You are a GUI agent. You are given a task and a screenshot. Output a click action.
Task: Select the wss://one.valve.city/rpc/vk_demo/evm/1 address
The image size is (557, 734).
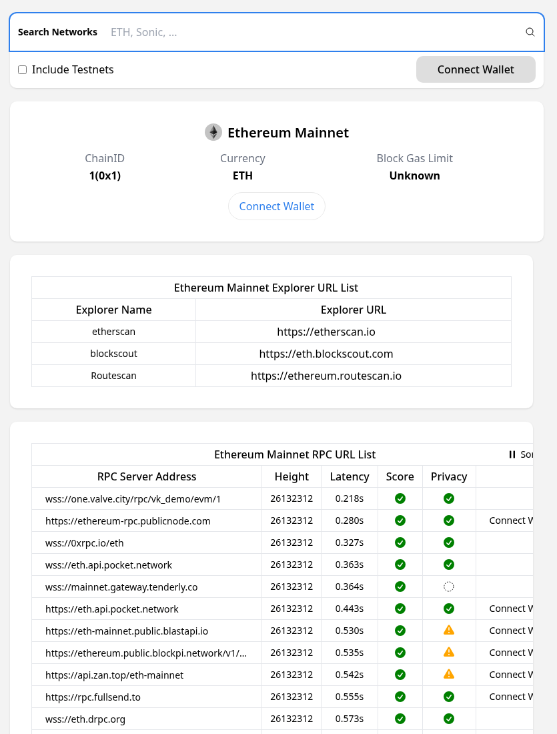[x=133, y=499]
